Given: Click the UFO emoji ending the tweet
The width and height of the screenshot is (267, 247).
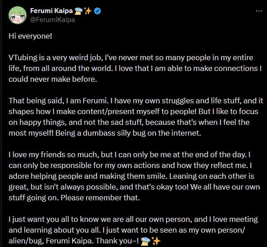Looking at the screenshot, I should coord(145,241).
